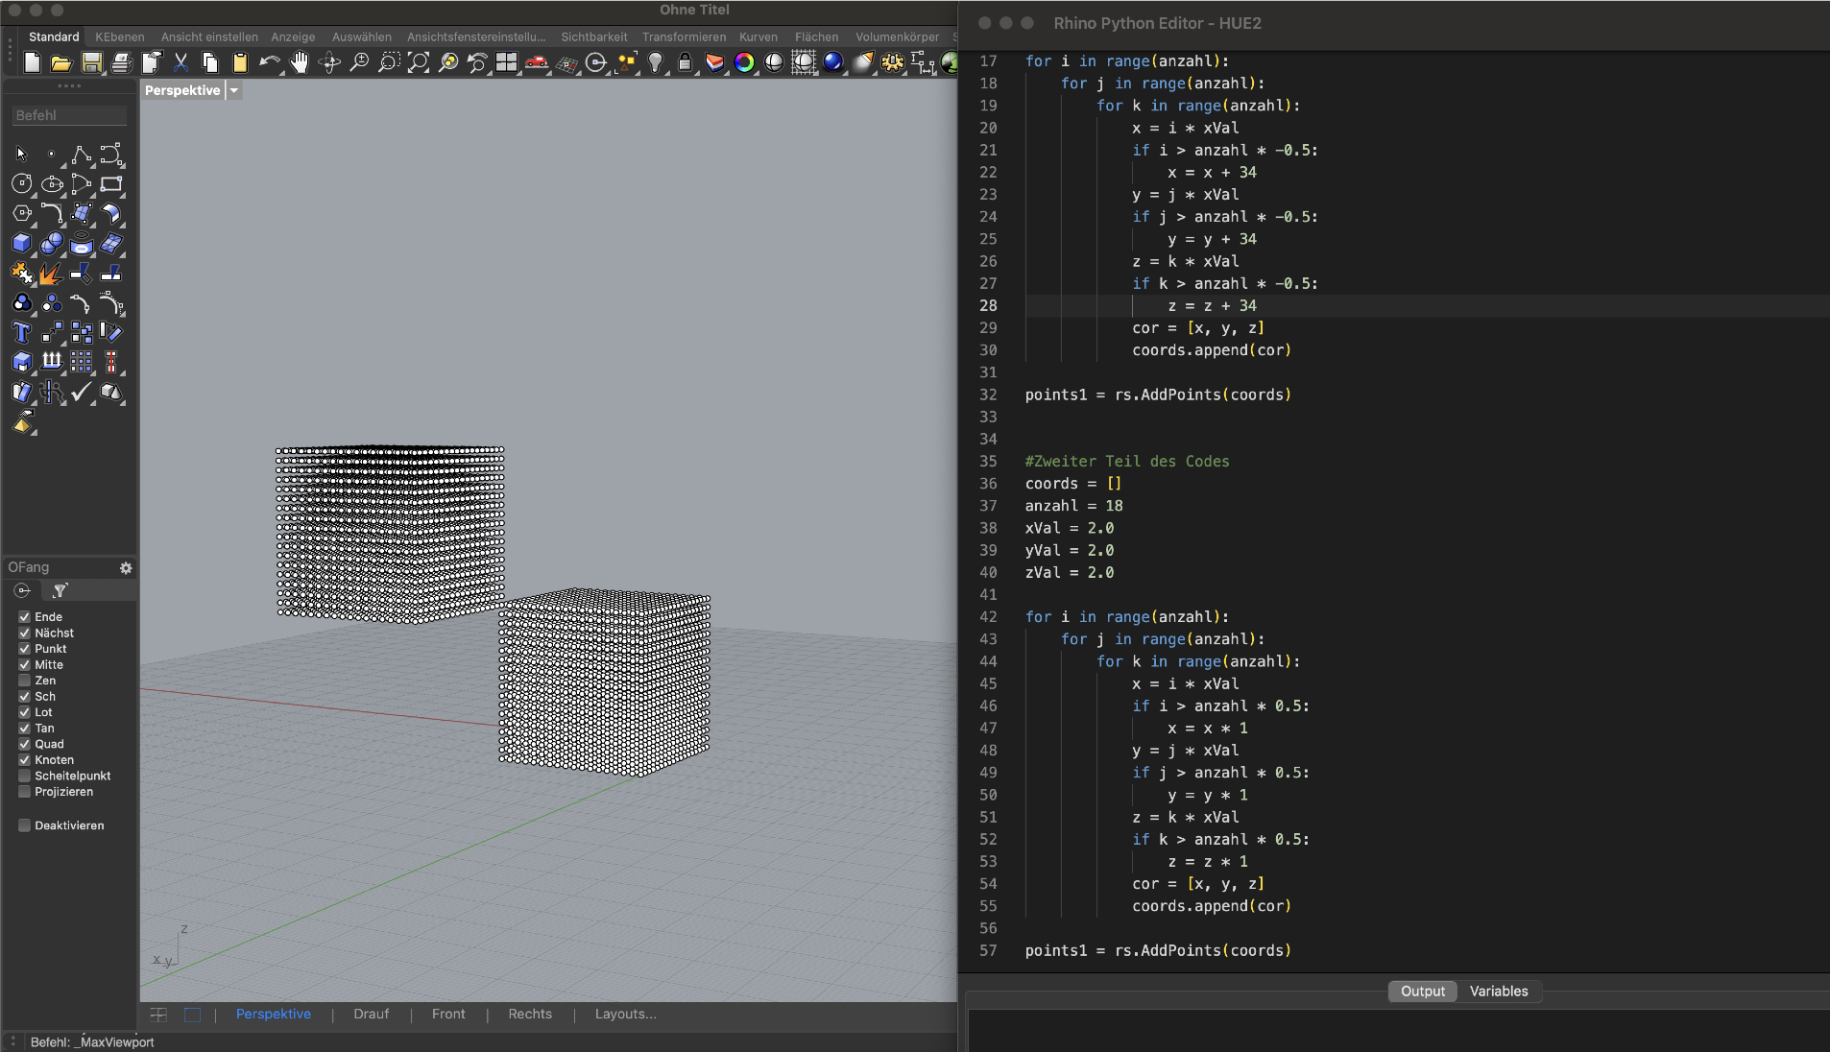Image resolution: width=1830 pixels, height=1052 pixels.
Task: Toggle the Deaktivieren checkbox in OFang panel
Action: tap(25, 825)
